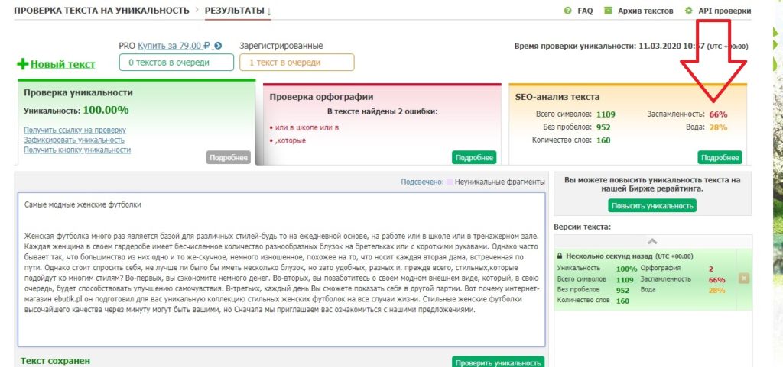Screen dimensions: 783x367
Task: Click Количество слов 160 value in SEO panel
Action: (x=603, y=140)
